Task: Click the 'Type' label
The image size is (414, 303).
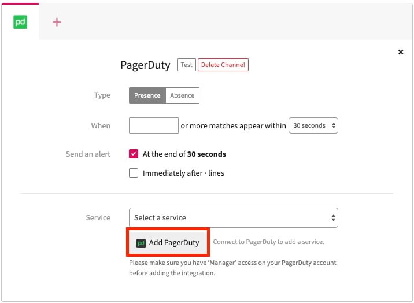Action: pos(102,95)
